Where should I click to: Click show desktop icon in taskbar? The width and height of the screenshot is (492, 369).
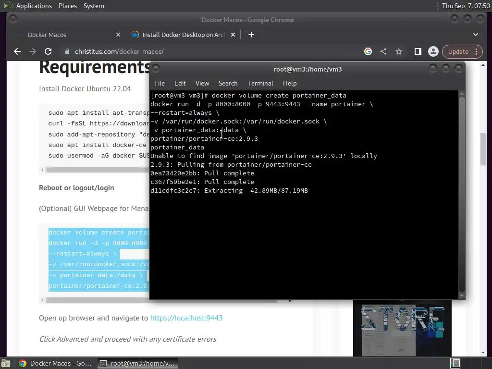6,363
